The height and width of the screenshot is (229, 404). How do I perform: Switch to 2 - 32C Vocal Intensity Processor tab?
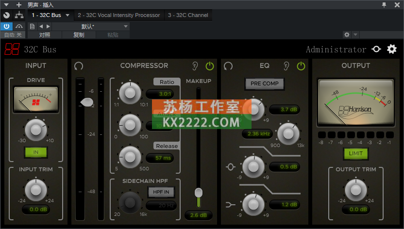[x=119, y=15]
